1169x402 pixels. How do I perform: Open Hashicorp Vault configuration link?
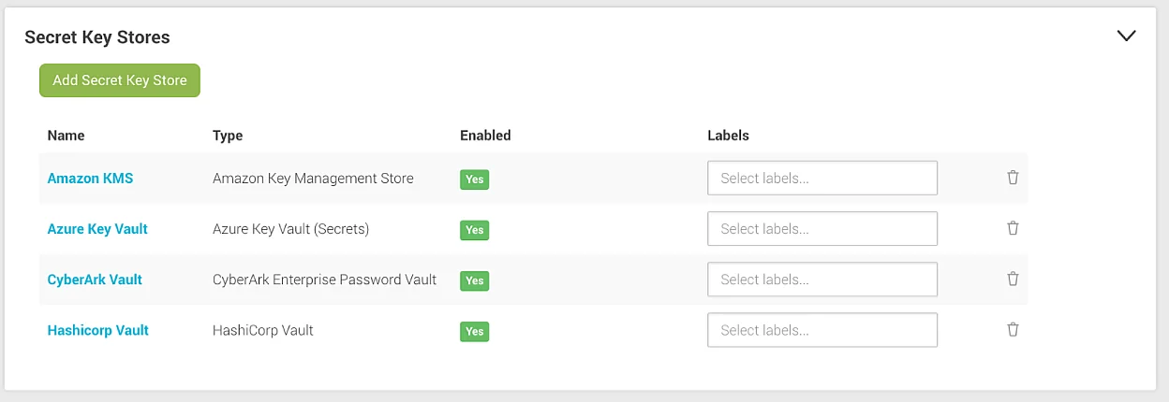click(98, 329)
